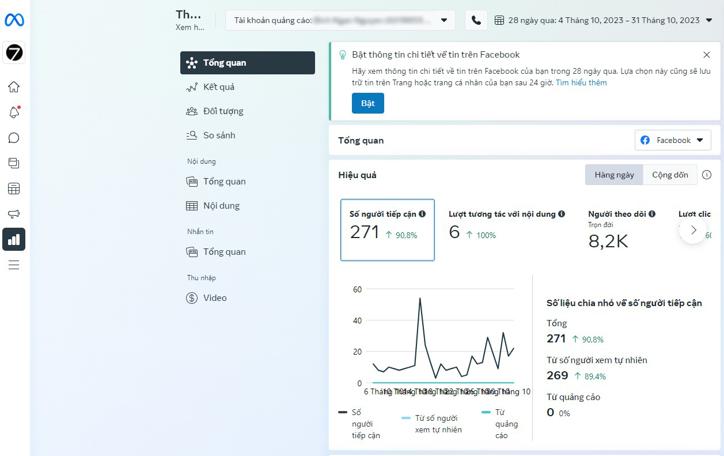Open Kết quả in the left menu
The image size is (724, 456).
coord(218,87)
